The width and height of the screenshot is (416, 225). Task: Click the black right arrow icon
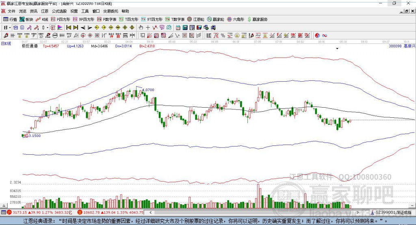coord(90,28)
